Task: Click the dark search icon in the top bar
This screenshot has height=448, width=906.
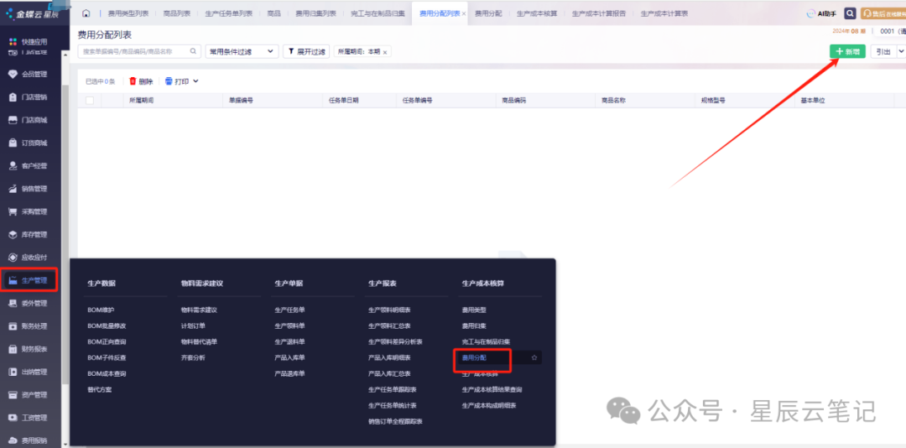Action: tap(850, 13)
